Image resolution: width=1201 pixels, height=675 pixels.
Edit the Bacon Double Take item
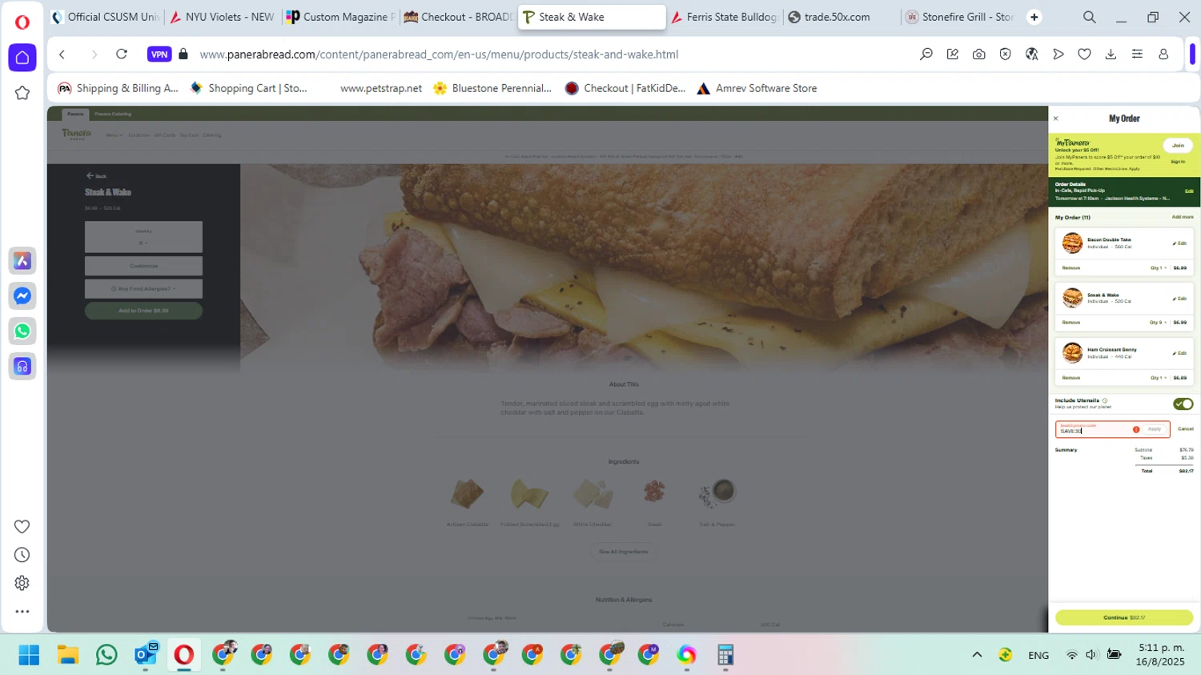[1180, 243]
